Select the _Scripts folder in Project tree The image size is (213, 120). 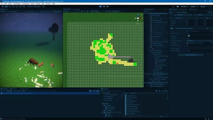109,112
